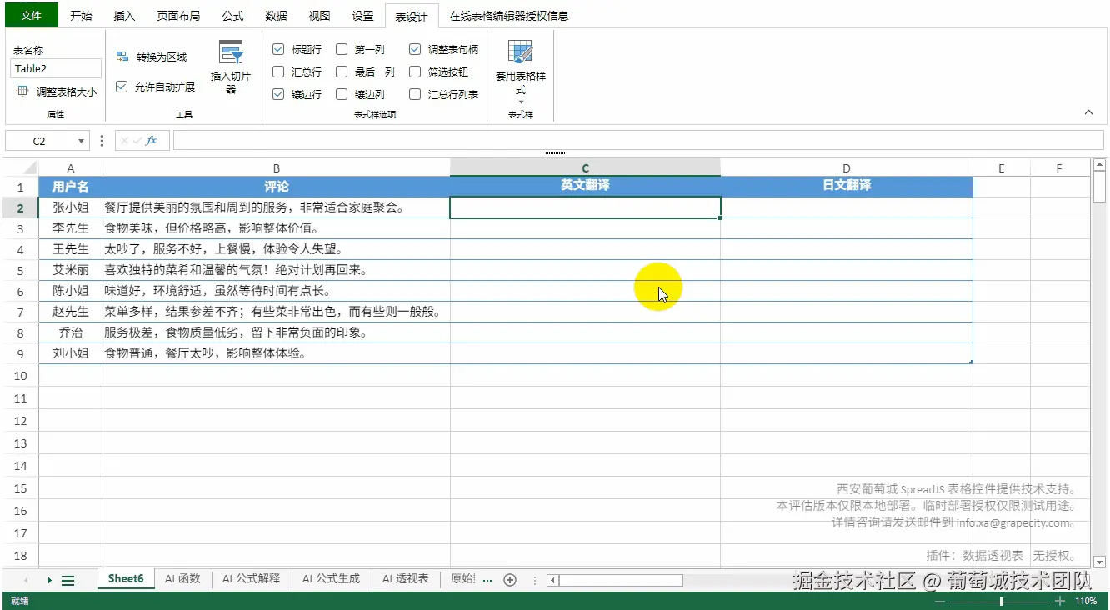The image size is (1110, 610).
Task: Enable the 汇总行列表 checkbox
Action: (415, 94)
